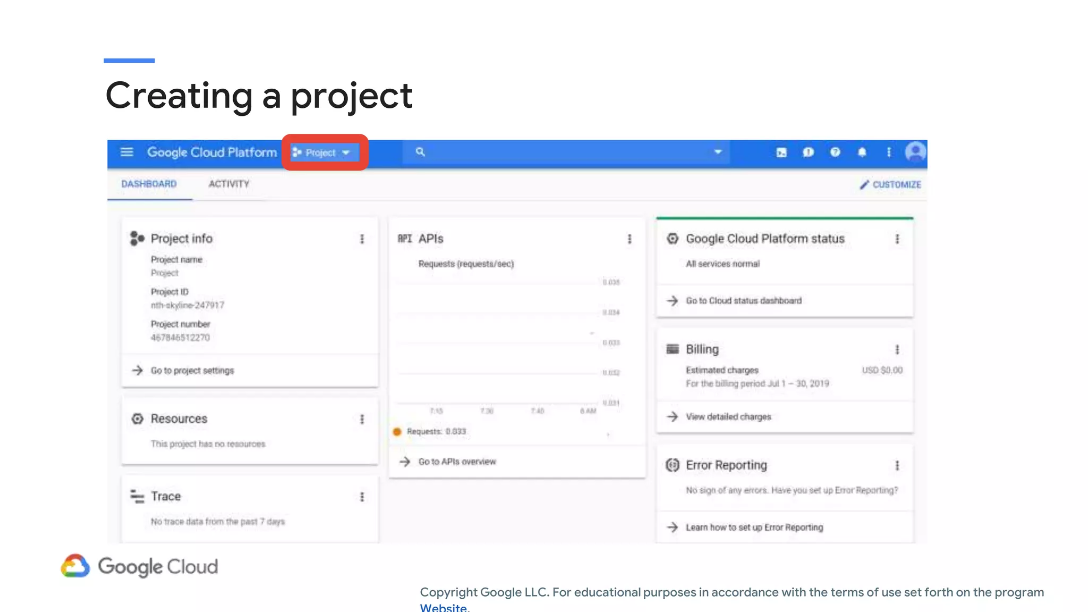
Task: Open the top bar vertical dots menu
Action: point(889,152)
